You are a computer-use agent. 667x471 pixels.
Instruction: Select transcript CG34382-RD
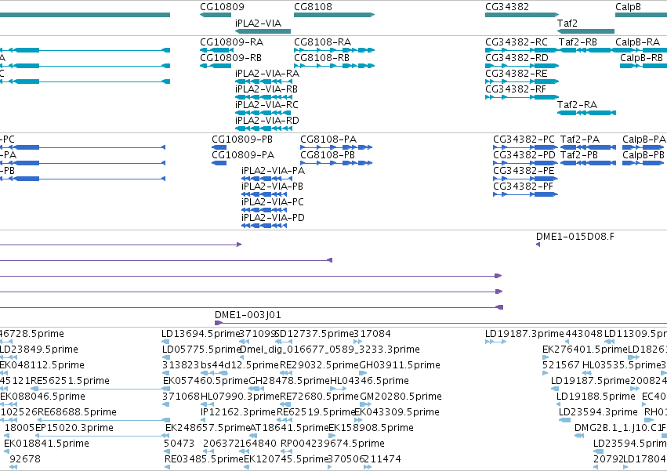[517, 58]
